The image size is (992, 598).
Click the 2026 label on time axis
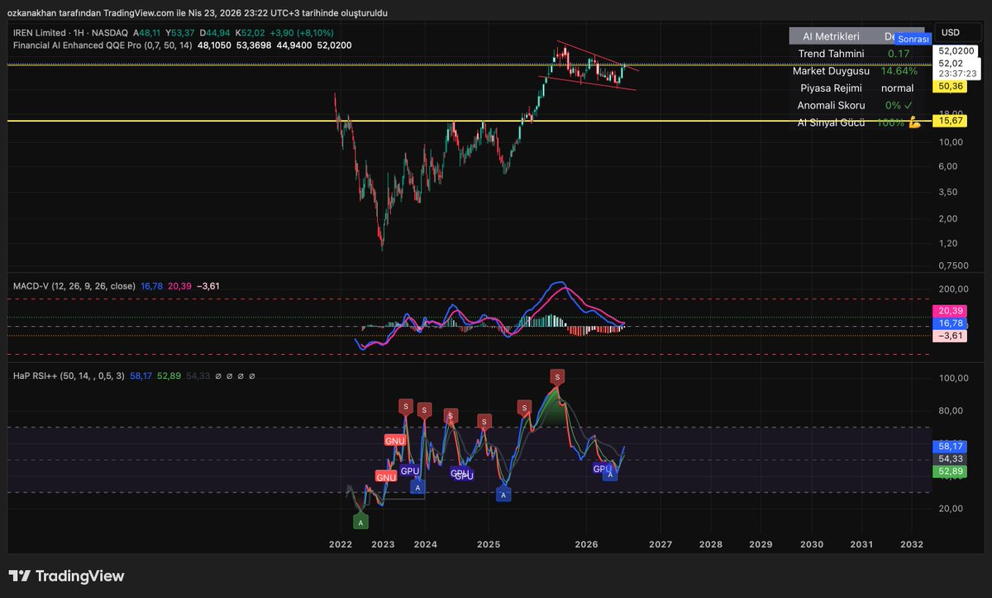(587, 545)
